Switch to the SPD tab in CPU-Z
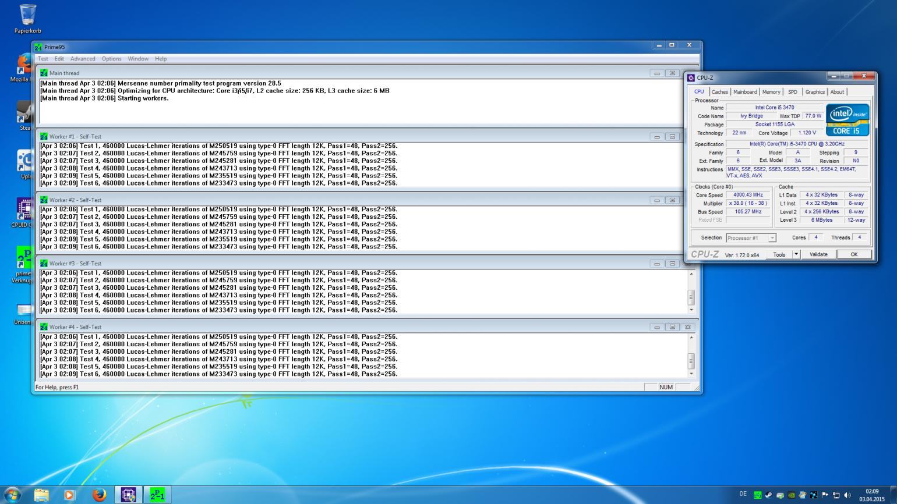 point(792,92)
